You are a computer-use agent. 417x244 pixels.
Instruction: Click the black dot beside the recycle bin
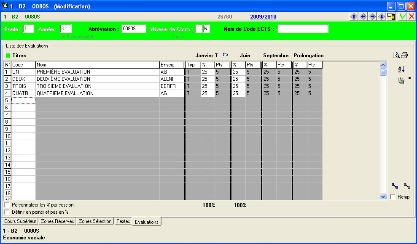pos(409,78)
